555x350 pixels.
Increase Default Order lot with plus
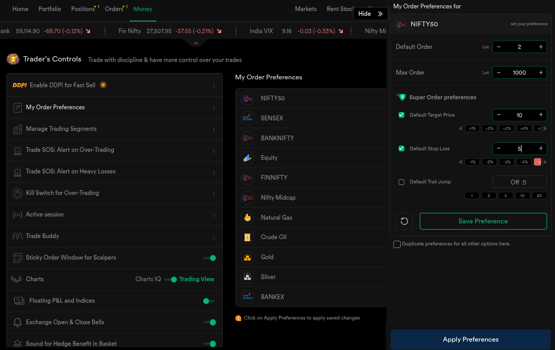click(x=540, y=47)
